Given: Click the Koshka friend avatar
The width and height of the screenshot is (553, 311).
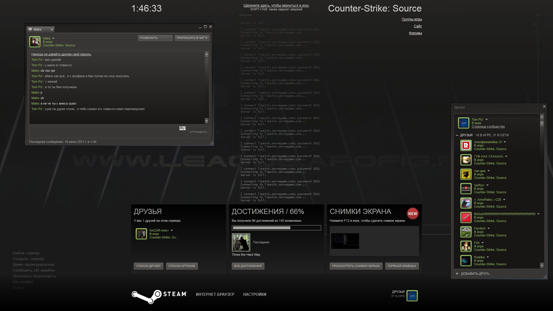Looking at the screenshot, I should [x=466, y=261].
